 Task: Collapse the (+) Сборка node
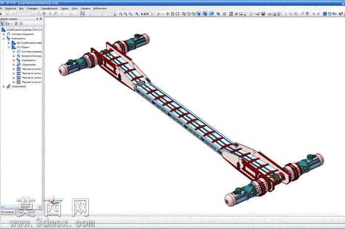click(x=9, y=47)
